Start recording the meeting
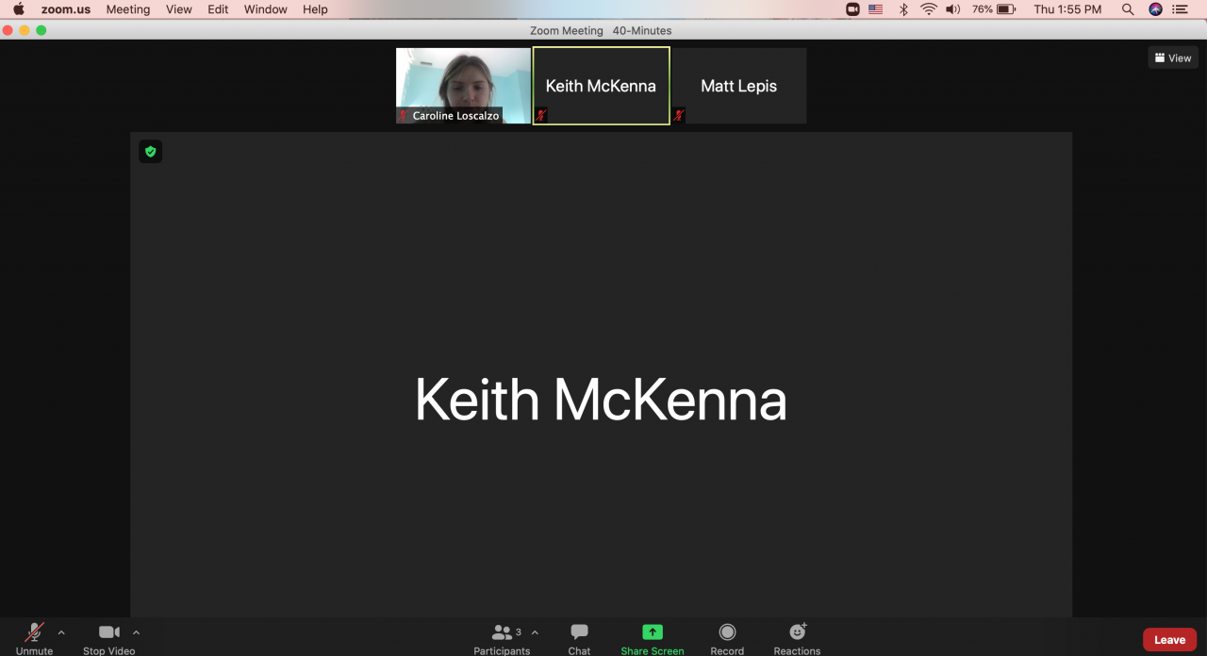The width and height of the screenshot is (1207, 656). point(727,637)
